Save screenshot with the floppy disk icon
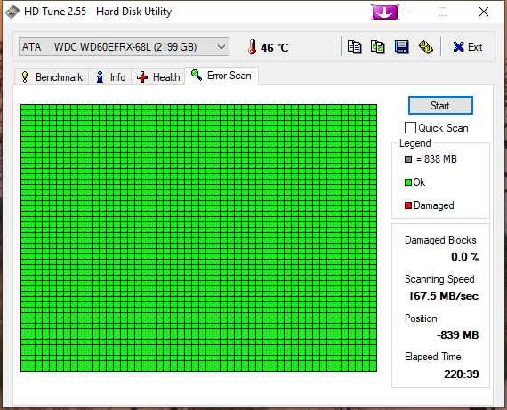Screen dimensions: 507x410 click(401, 47)
